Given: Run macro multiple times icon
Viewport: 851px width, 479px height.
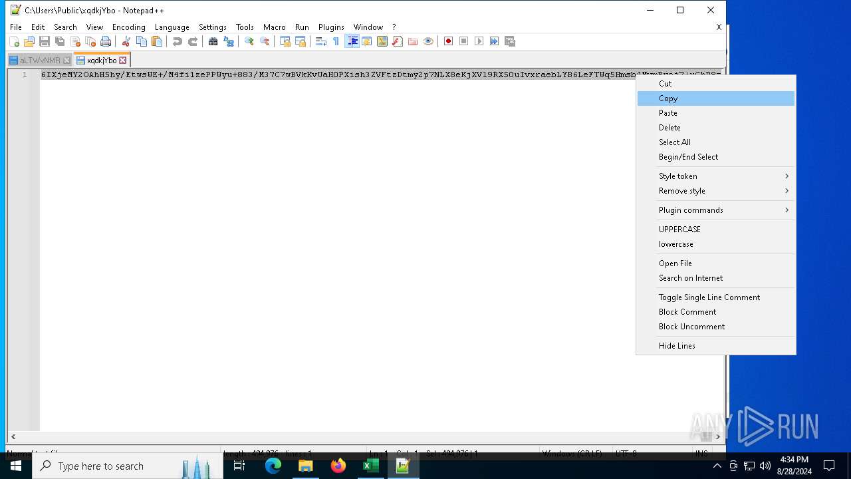Looking at the screenshot, I should point(494,41).
